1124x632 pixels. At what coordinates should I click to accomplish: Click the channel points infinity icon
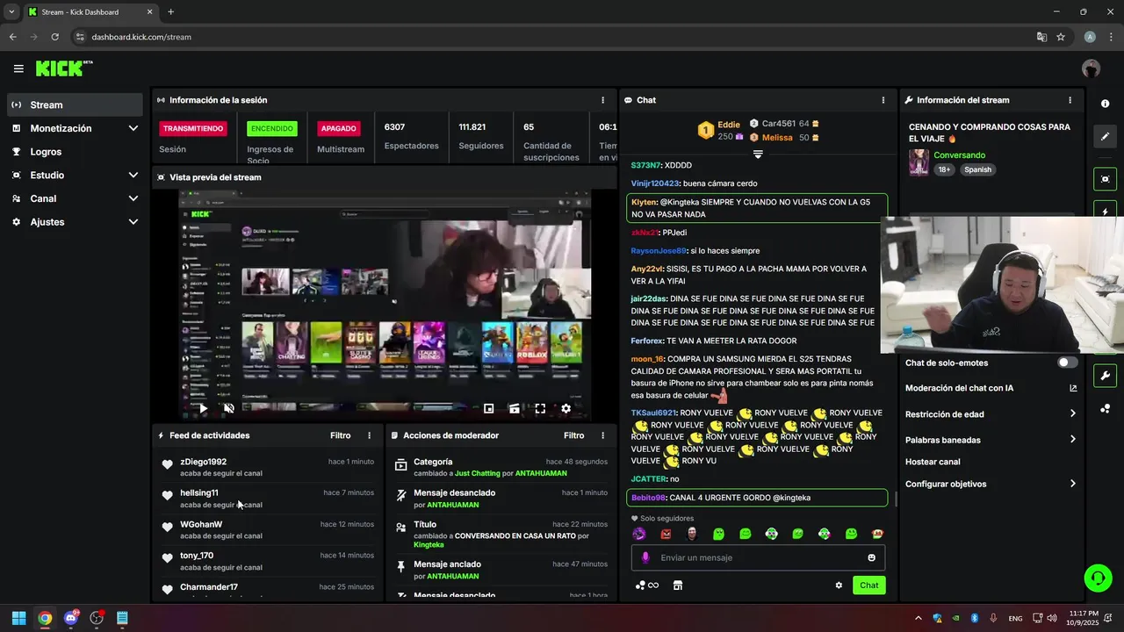(x=647, y=585)
